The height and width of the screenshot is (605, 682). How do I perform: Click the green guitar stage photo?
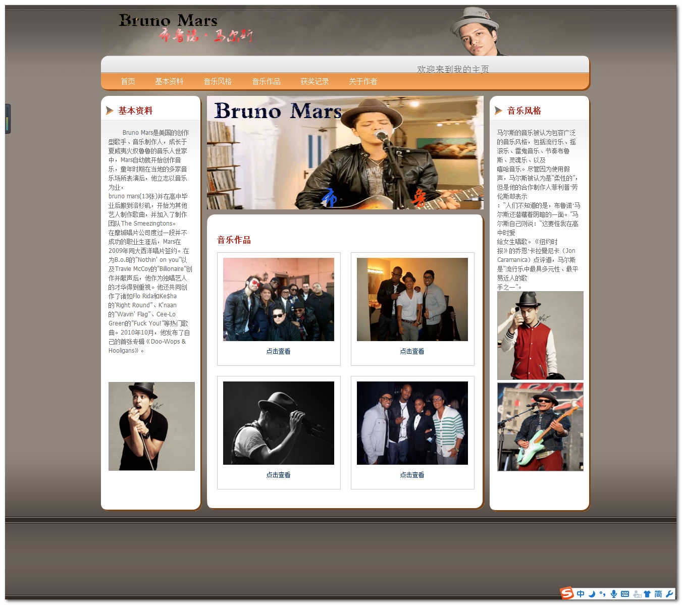pyautogui.click(x=540, y=427)
